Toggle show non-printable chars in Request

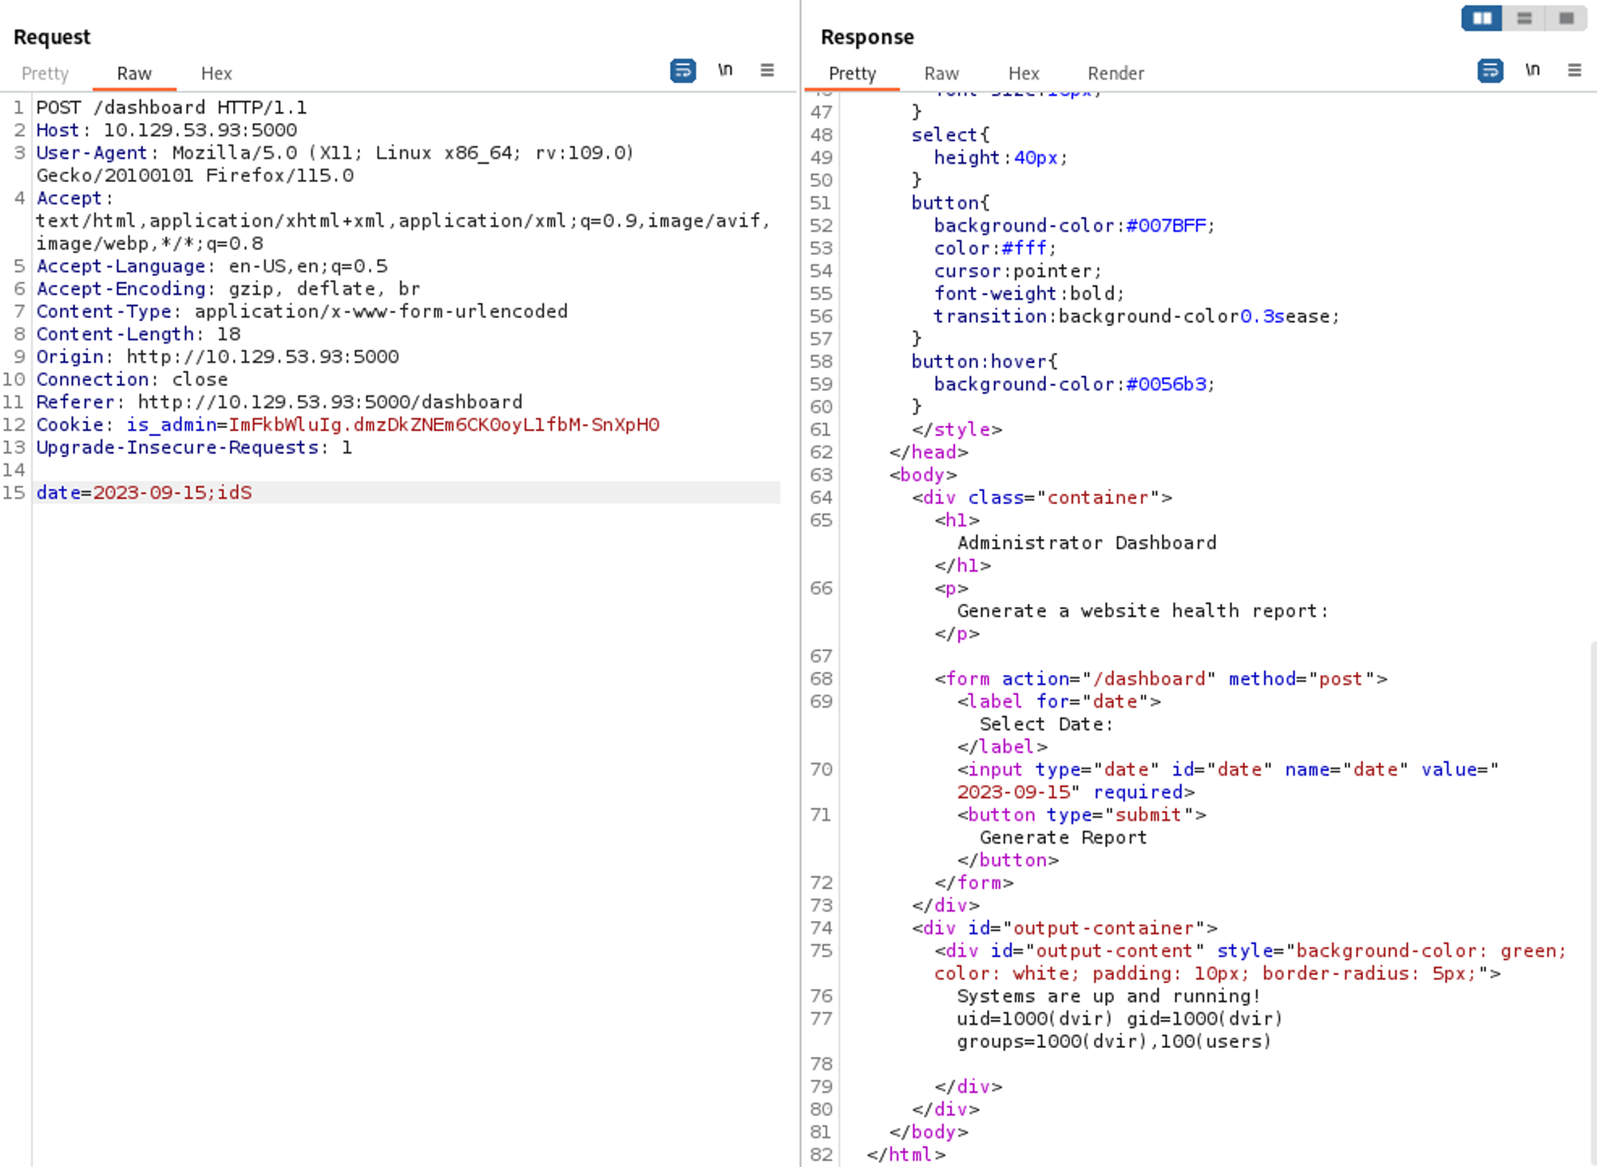pyautogui.click(x=725, y=70)
